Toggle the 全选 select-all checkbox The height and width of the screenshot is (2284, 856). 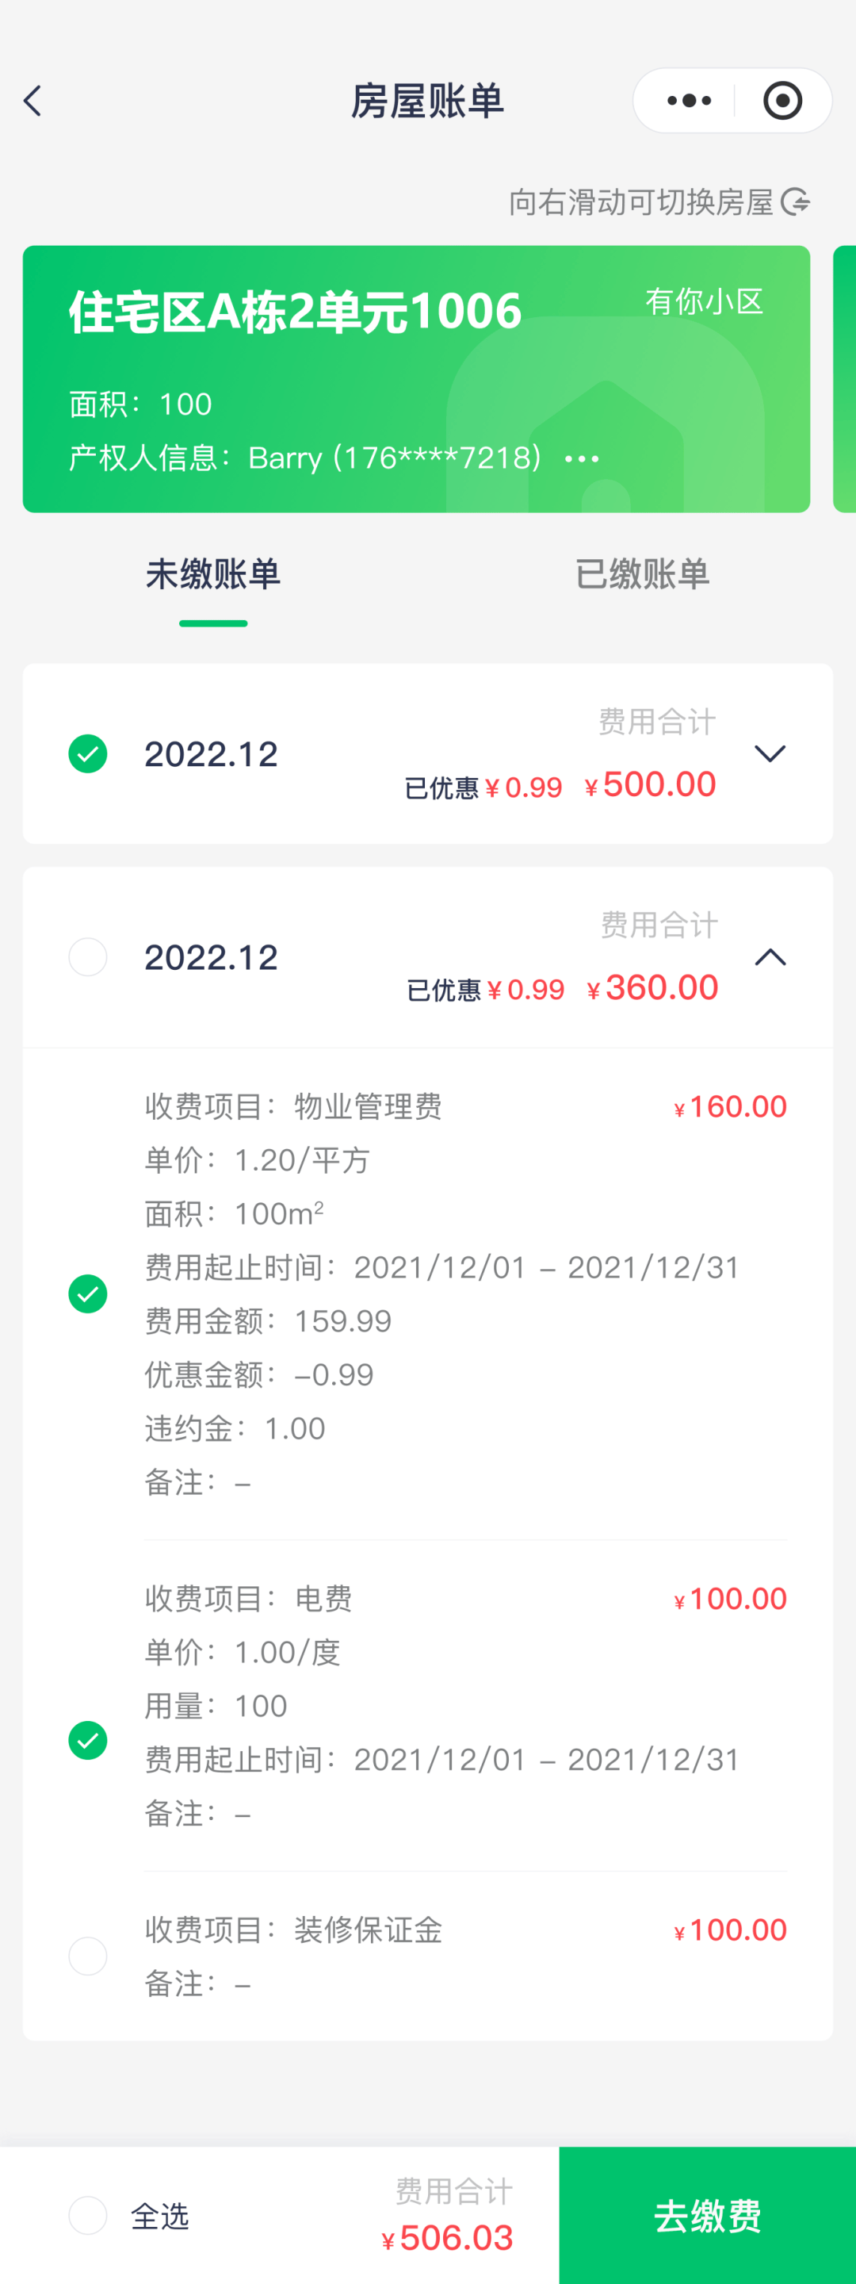[88, 2215]
